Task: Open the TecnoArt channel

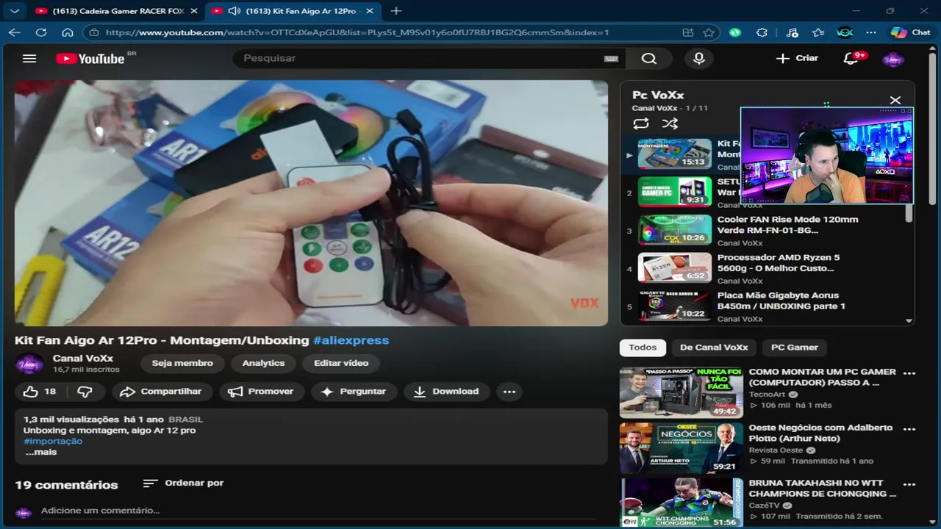Action: 767,395
